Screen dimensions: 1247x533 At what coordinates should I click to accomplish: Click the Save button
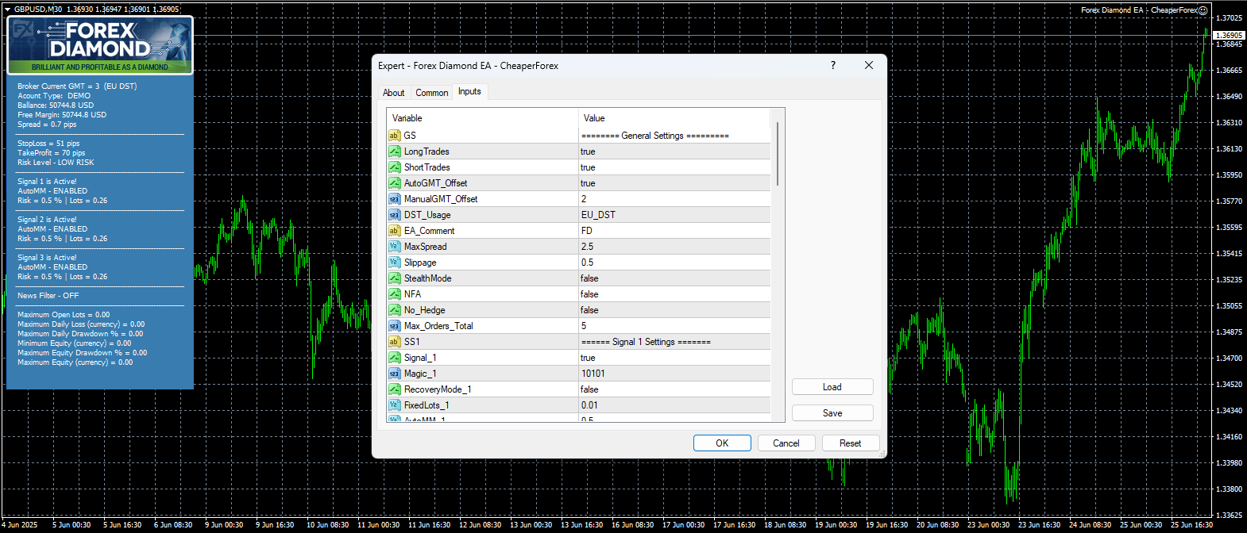point(832,413)
